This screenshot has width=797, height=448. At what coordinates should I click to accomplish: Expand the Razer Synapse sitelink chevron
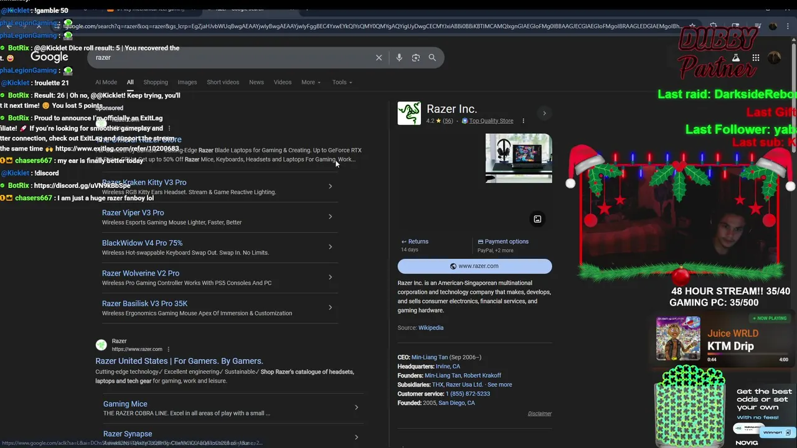click(x=356, y=437)
